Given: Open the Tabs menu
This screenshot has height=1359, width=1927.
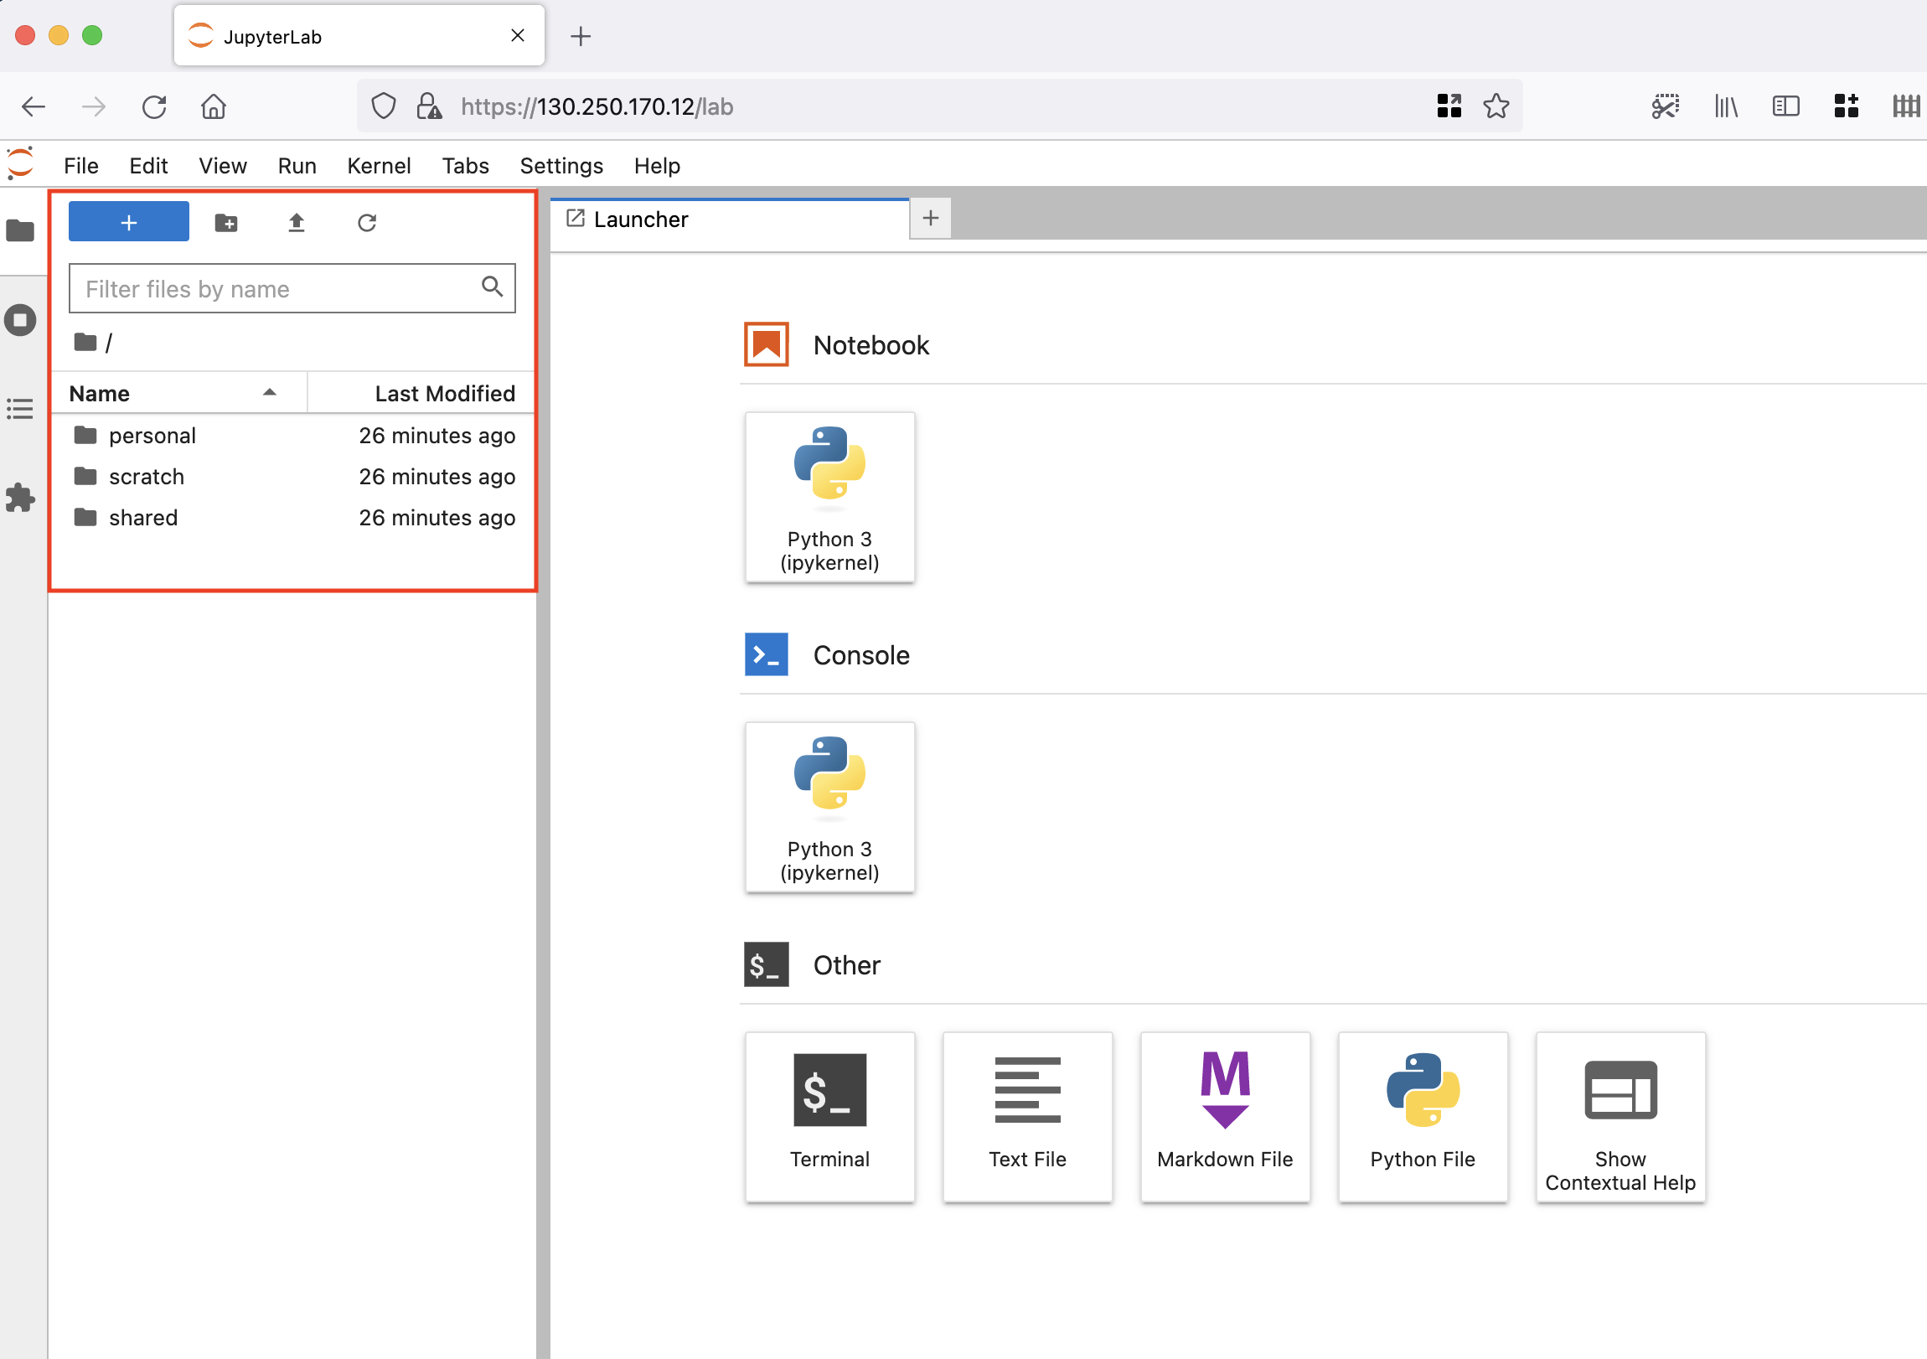Looking at the screenshot, I should [465, 165].
